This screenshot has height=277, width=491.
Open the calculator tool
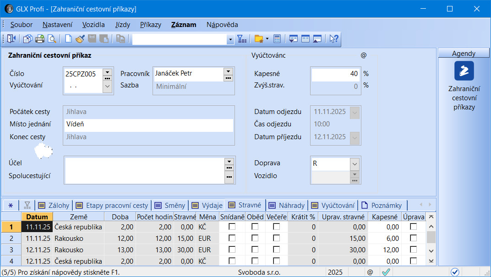(277, 39)
